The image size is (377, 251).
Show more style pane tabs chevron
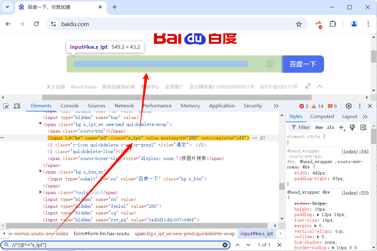coord(365,117)
